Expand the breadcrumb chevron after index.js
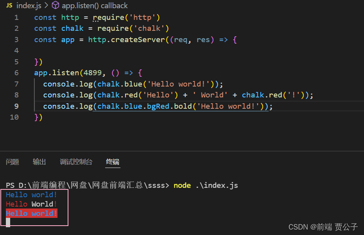364x235 pixels. [x=47, y=5]
